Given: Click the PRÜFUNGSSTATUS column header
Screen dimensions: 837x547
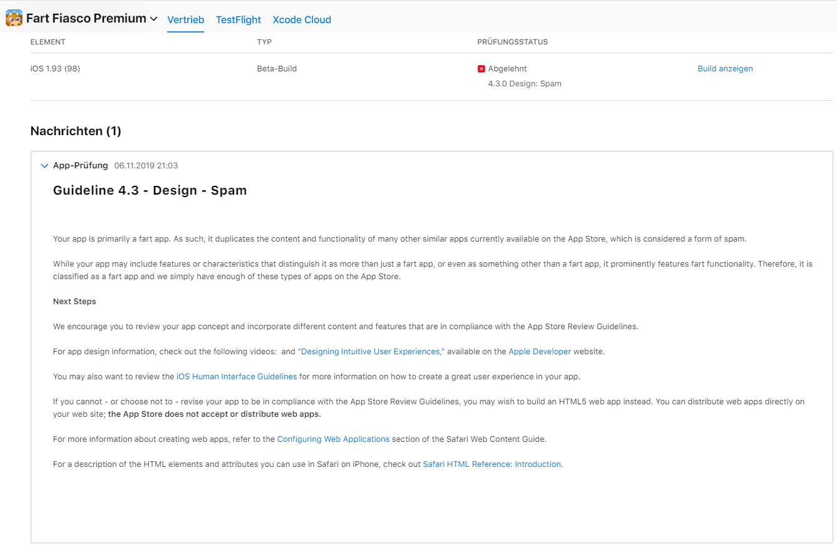Looking at the screenshot, I should click(x=513, y=42).
